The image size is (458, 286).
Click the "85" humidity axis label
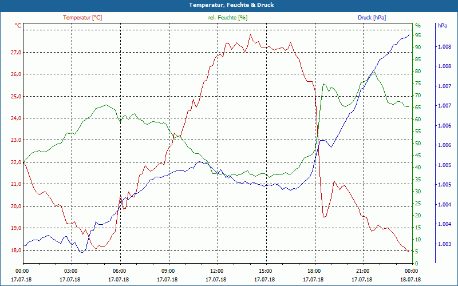418,59
